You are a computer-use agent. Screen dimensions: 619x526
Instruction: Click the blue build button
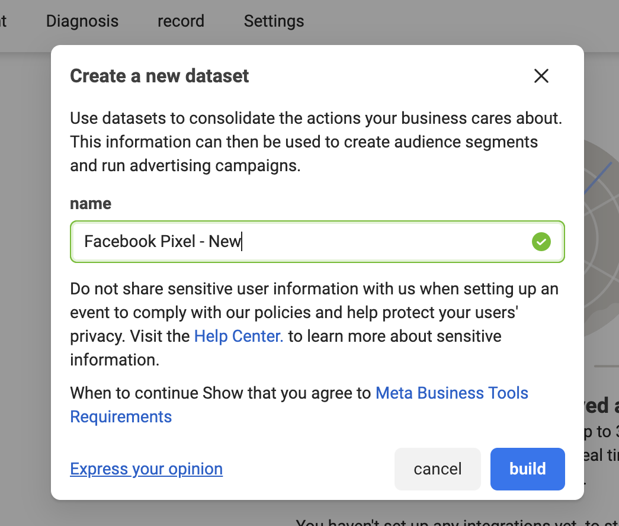527,469
